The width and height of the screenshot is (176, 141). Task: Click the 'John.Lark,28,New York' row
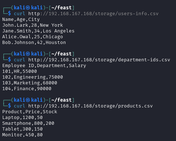[x=33, y=25]
